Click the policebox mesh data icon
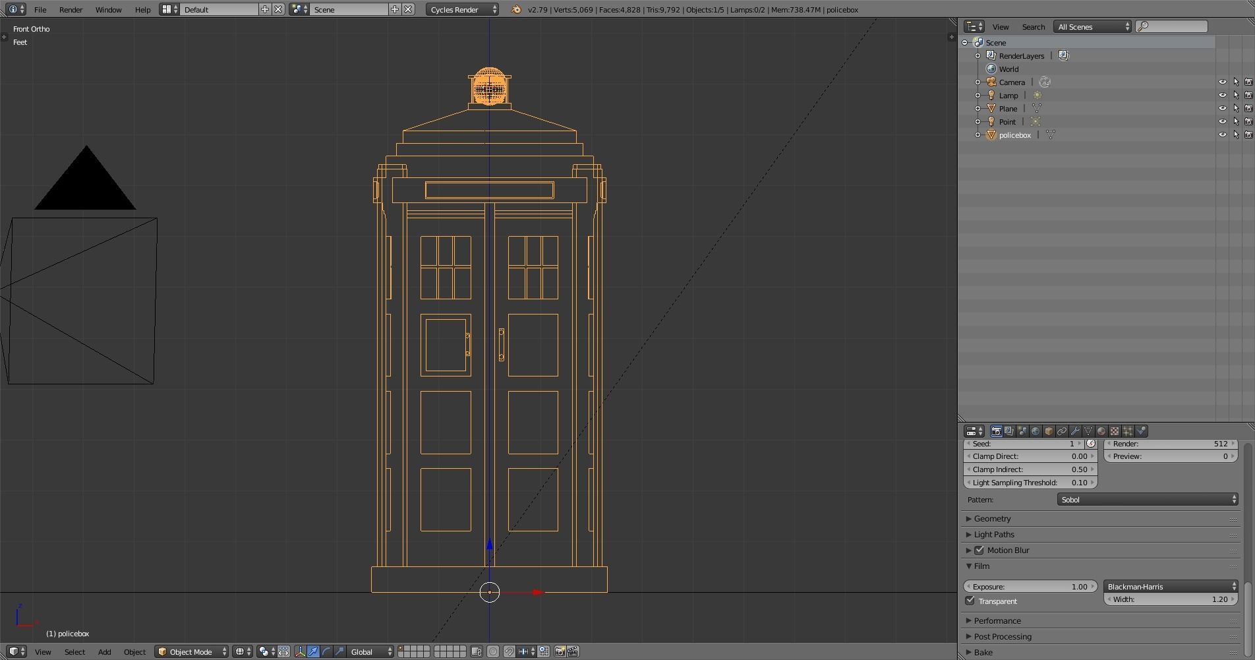The height and width of the screenshot is (660, 1255). (x=1051, y=135)
